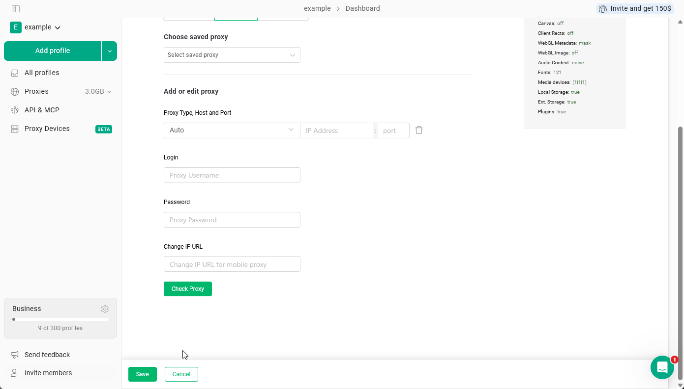Viewport: 684px width, 389px height.
Task: Click the Add profile button
Action: pos(53,51)
